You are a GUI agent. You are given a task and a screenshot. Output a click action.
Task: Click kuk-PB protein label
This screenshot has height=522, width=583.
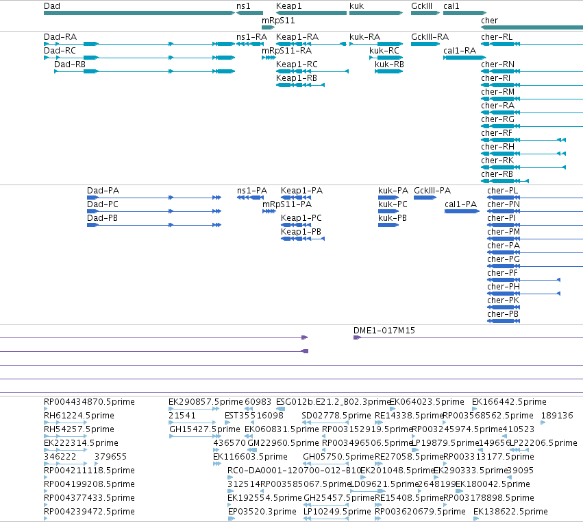pos(393,218)
